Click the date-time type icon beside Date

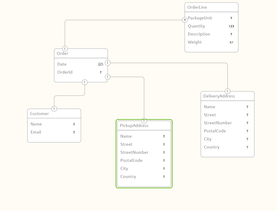101,64
